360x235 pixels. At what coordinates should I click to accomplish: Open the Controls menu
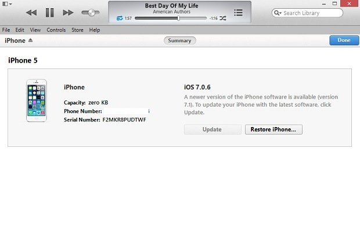(x=56, y=30)
